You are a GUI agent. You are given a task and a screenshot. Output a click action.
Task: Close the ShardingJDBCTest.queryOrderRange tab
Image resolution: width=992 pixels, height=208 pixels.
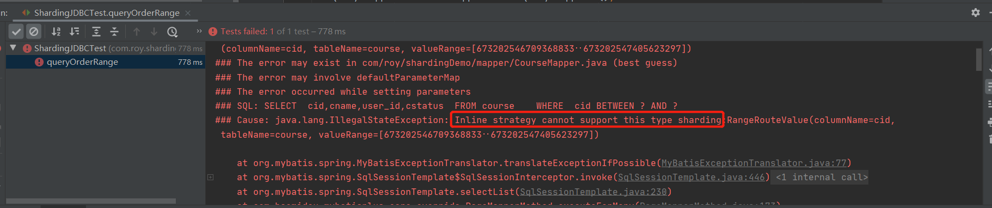tap(188, 13)
